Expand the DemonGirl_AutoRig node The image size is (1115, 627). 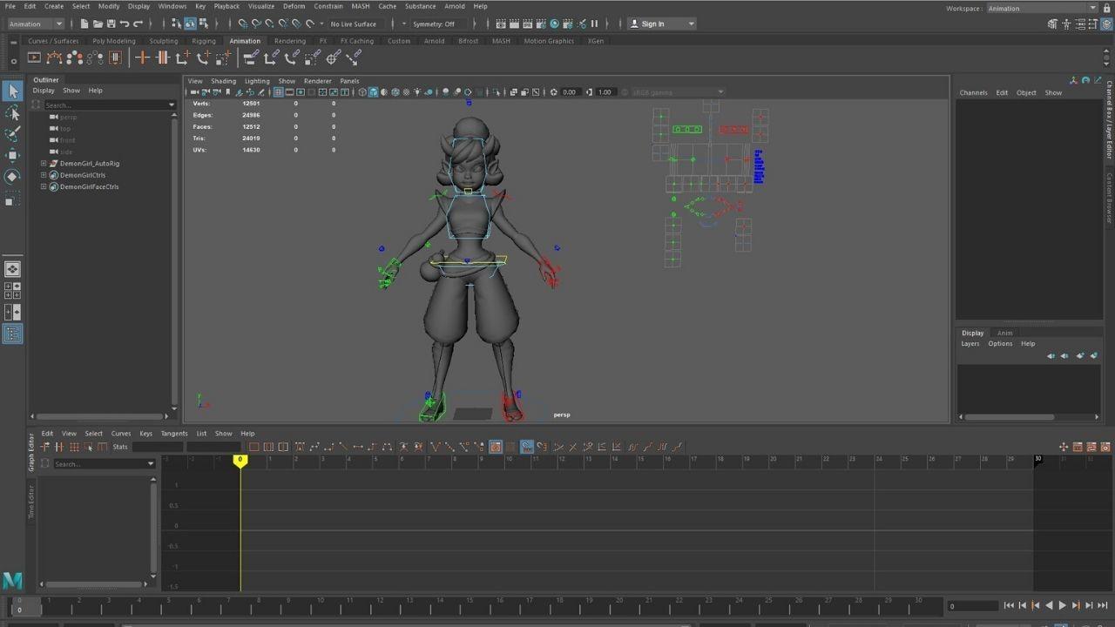tap(44, 164)
